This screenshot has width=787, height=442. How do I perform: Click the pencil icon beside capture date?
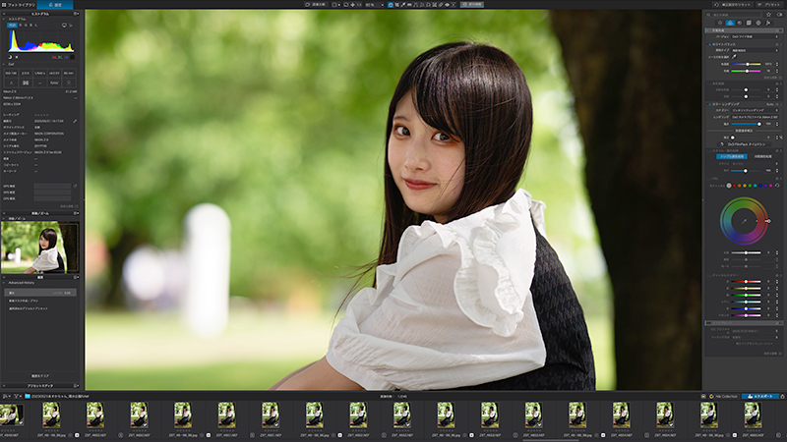75,121
